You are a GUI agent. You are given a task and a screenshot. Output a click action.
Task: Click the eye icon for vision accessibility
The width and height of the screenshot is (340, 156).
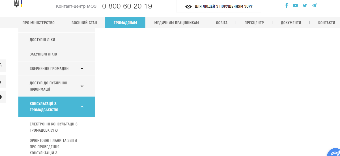[x=188, y=7]
